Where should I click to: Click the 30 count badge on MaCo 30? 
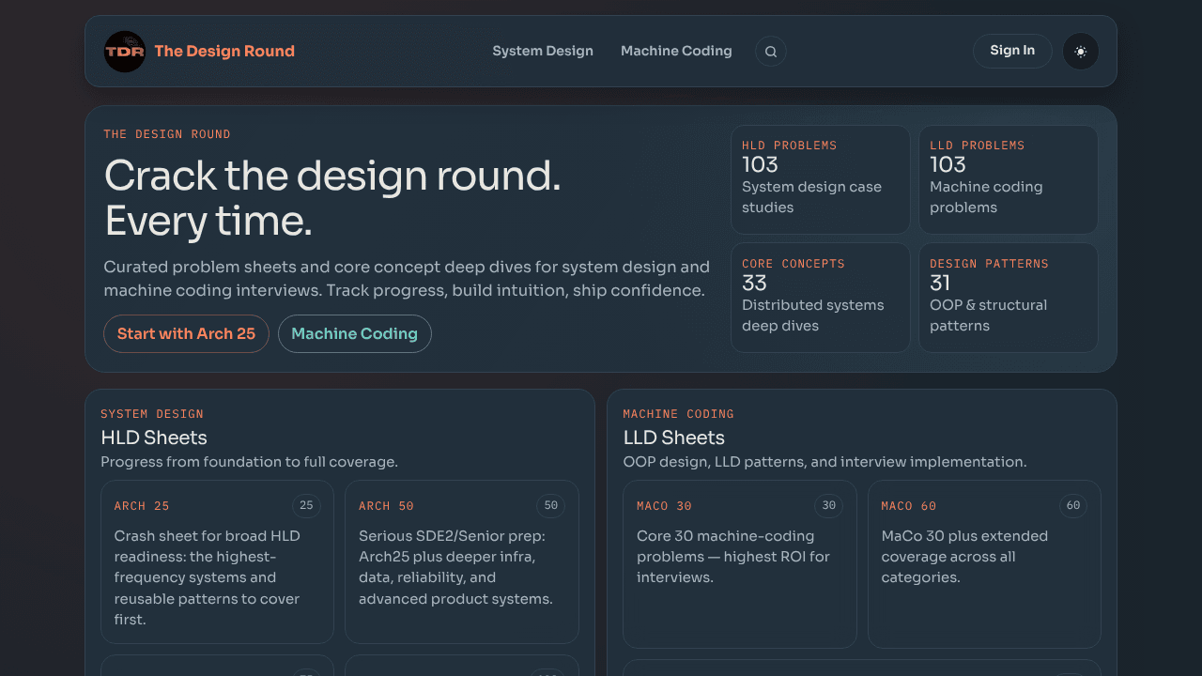click(x=829, y=506)
